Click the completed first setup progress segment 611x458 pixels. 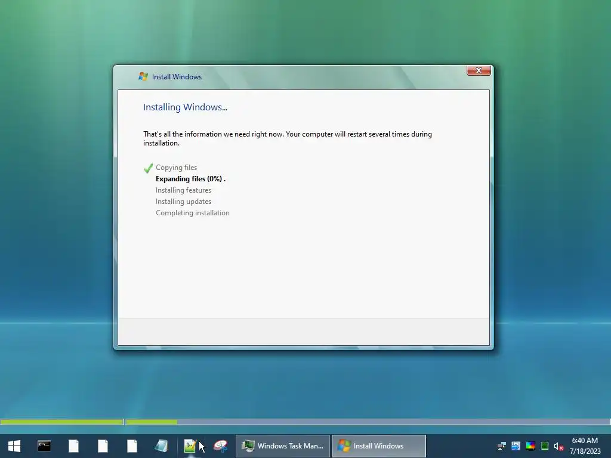point(62,422)
